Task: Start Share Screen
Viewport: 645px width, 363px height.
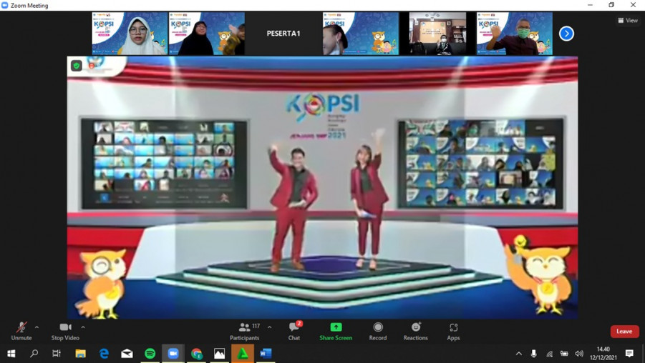Action: click(336, 332)
